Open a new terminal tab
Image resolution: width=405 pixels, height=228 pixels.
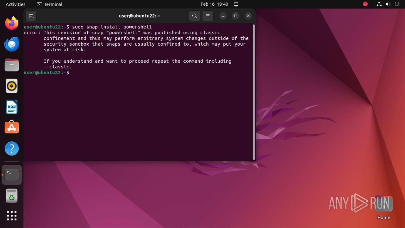click(x=31, y=16)
